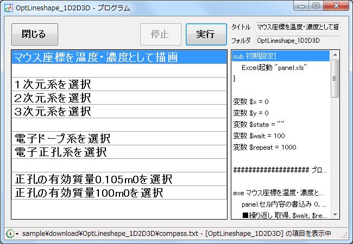Image resolution: width=353 pixels, height=244 pixels.
Task: Select the 電子正孔系を選択 item
Action: pyautogui.click(x=119, y=152)
